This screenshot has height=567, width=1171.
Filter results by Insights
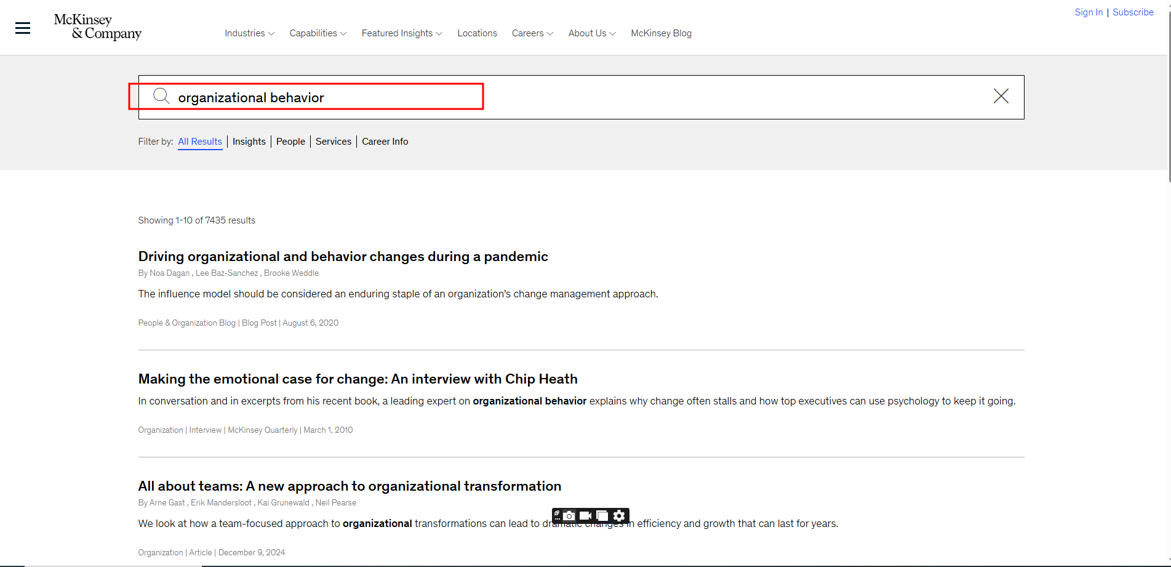tap(249, 142)
